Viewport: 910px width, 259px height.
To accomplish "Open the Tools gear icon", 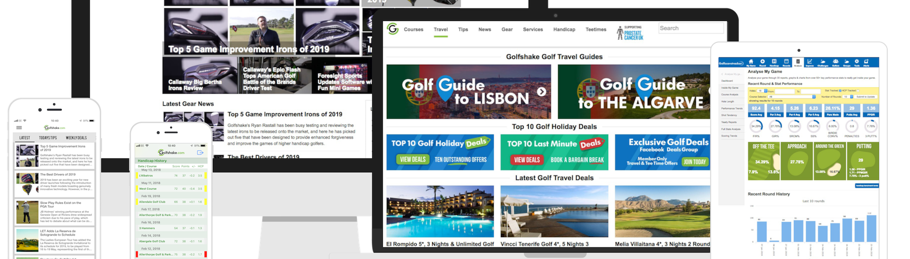I will tap(856, 62).
